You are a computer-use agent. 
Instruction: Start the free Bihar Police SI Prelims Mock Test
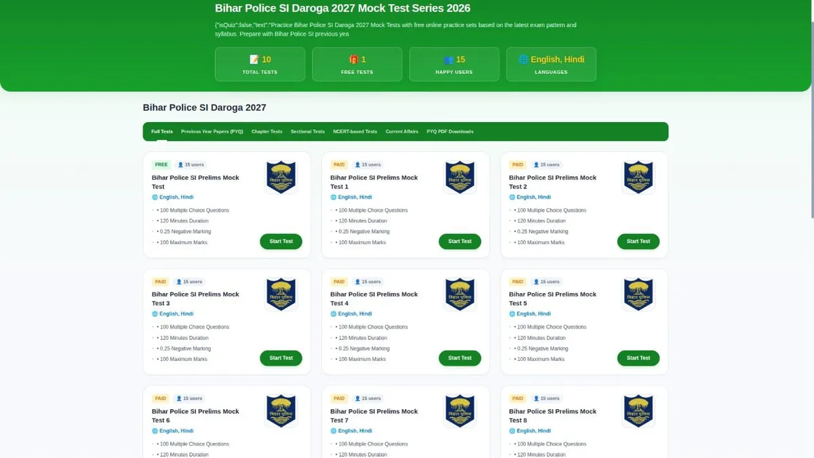pos(281,242)
